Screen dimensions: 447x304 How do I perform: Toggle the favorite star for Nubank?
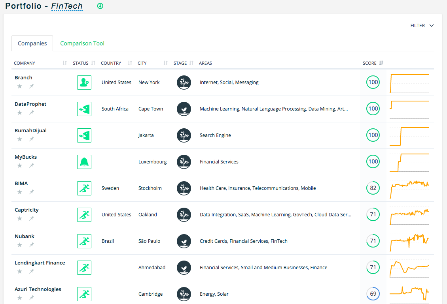coord(20,245)
